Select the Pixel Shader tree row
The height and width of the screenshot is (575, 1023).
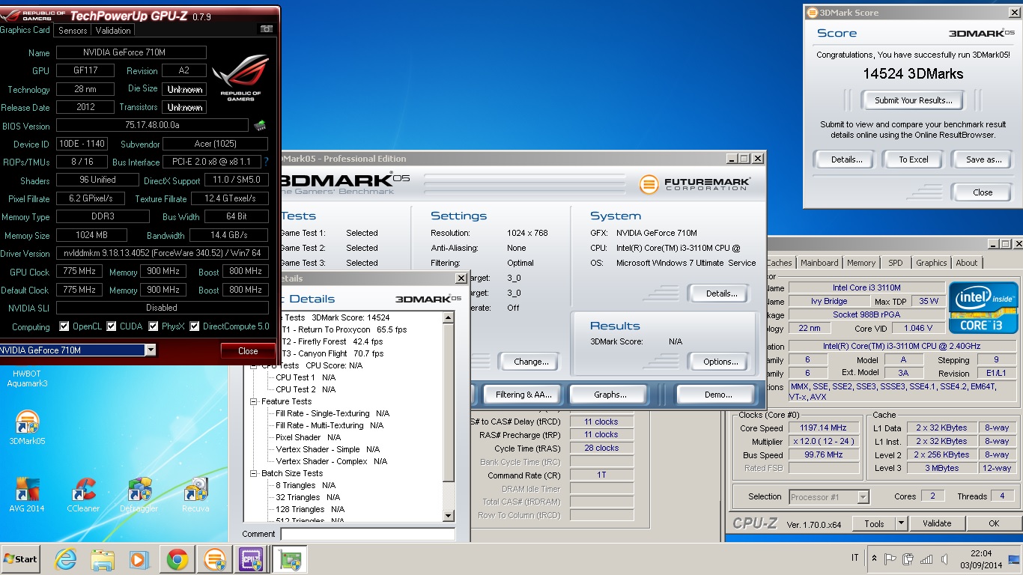(x=309, y=437)
